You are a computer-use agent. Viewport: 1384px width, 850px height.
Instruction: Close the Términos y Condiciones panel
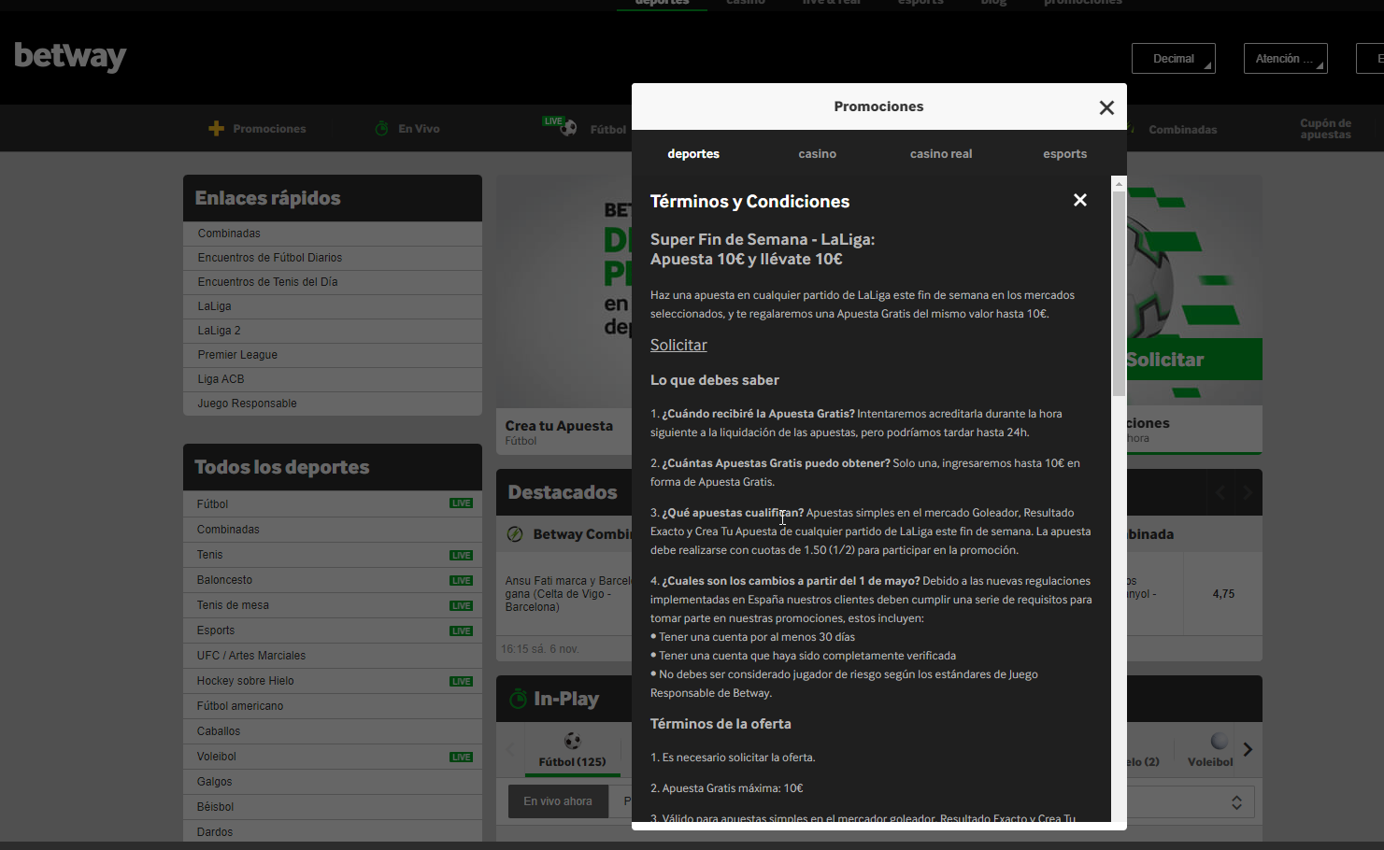[x=1080, y=200]
